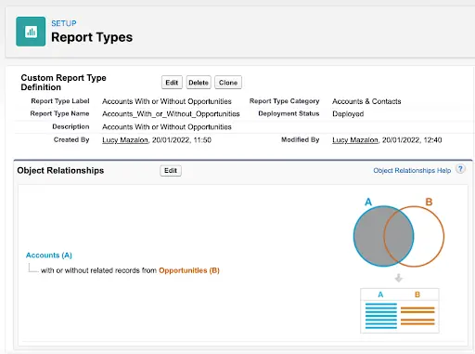Open the Object Relationships Help link

point(412,171)
